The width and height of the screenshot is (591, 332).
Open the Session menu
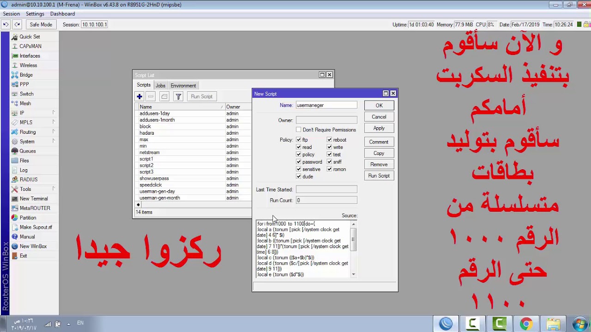pyautogui.click(x=12, y=14)
